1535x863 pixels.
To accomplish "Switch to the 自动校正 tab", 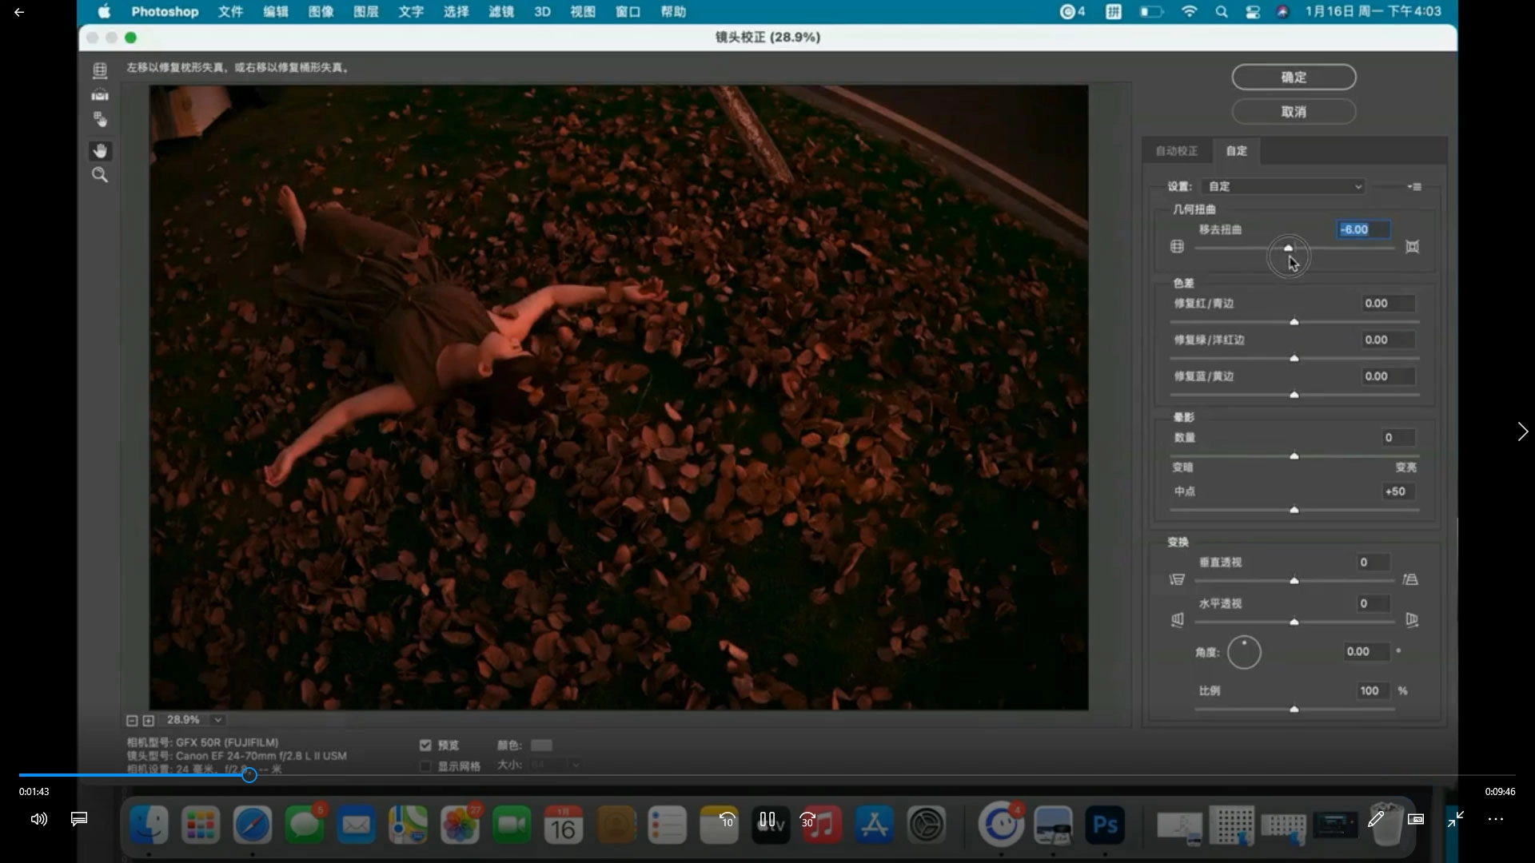I will tap(1176, 151).
